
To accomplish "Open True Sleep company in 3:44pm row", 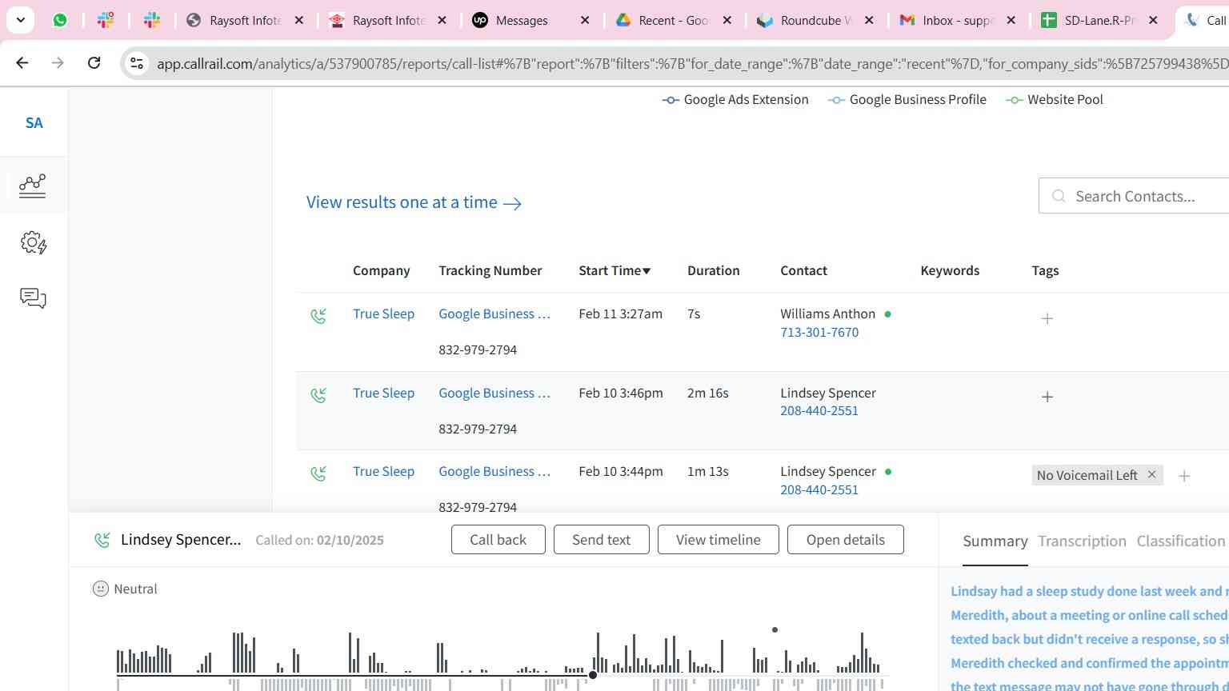I will [383, 471].
